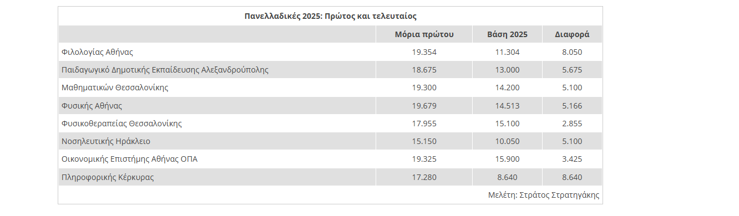Click the table title Πανελλαδικές 2025
The width and height of the screenshot is (739, 216).
click(x=330, y=16)
